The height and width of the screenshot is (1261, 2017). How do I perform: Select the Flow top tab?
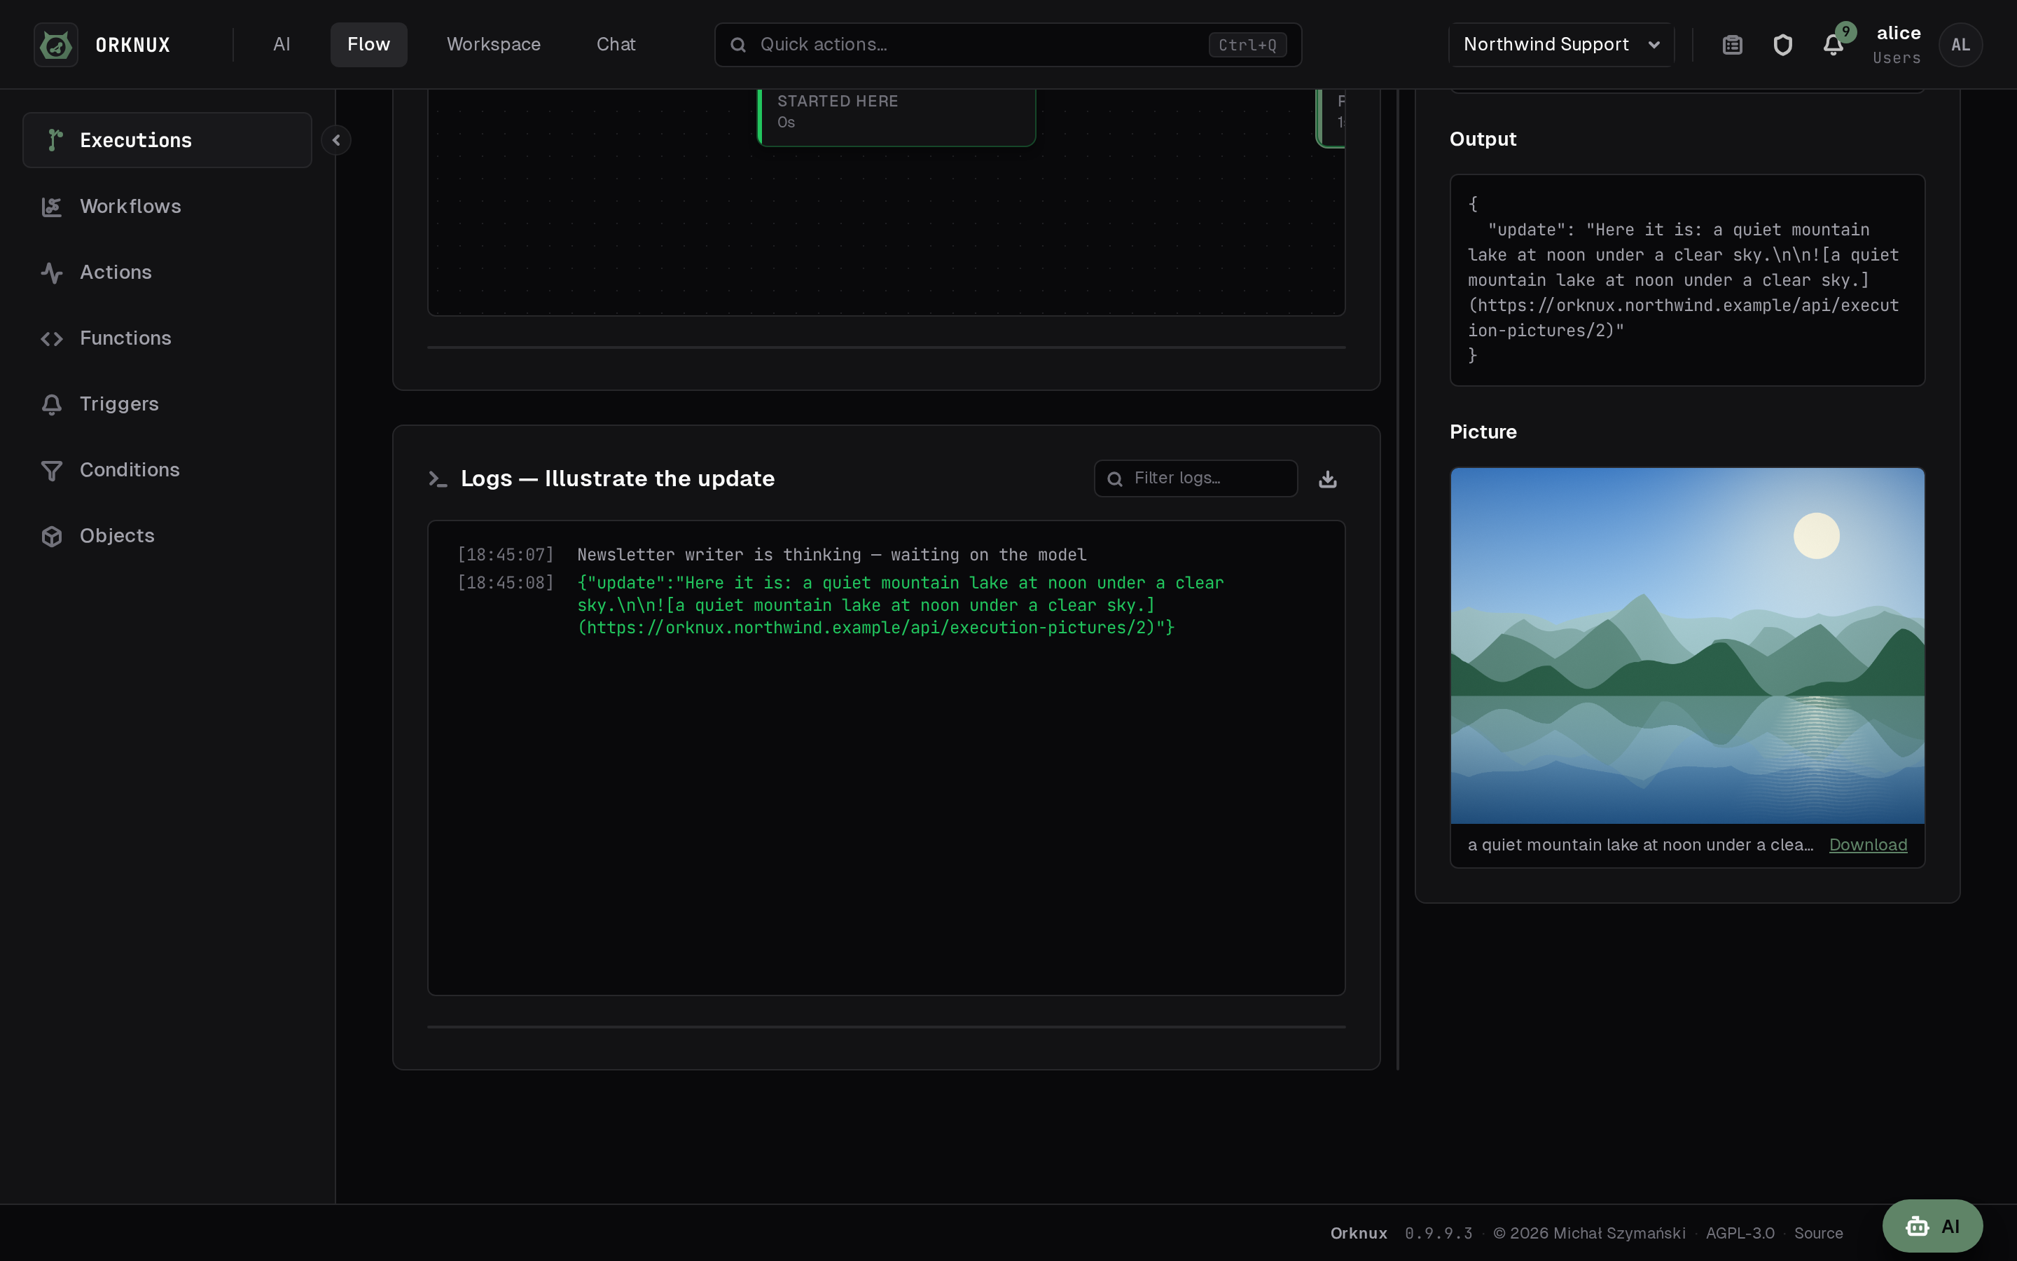(368, 44)
